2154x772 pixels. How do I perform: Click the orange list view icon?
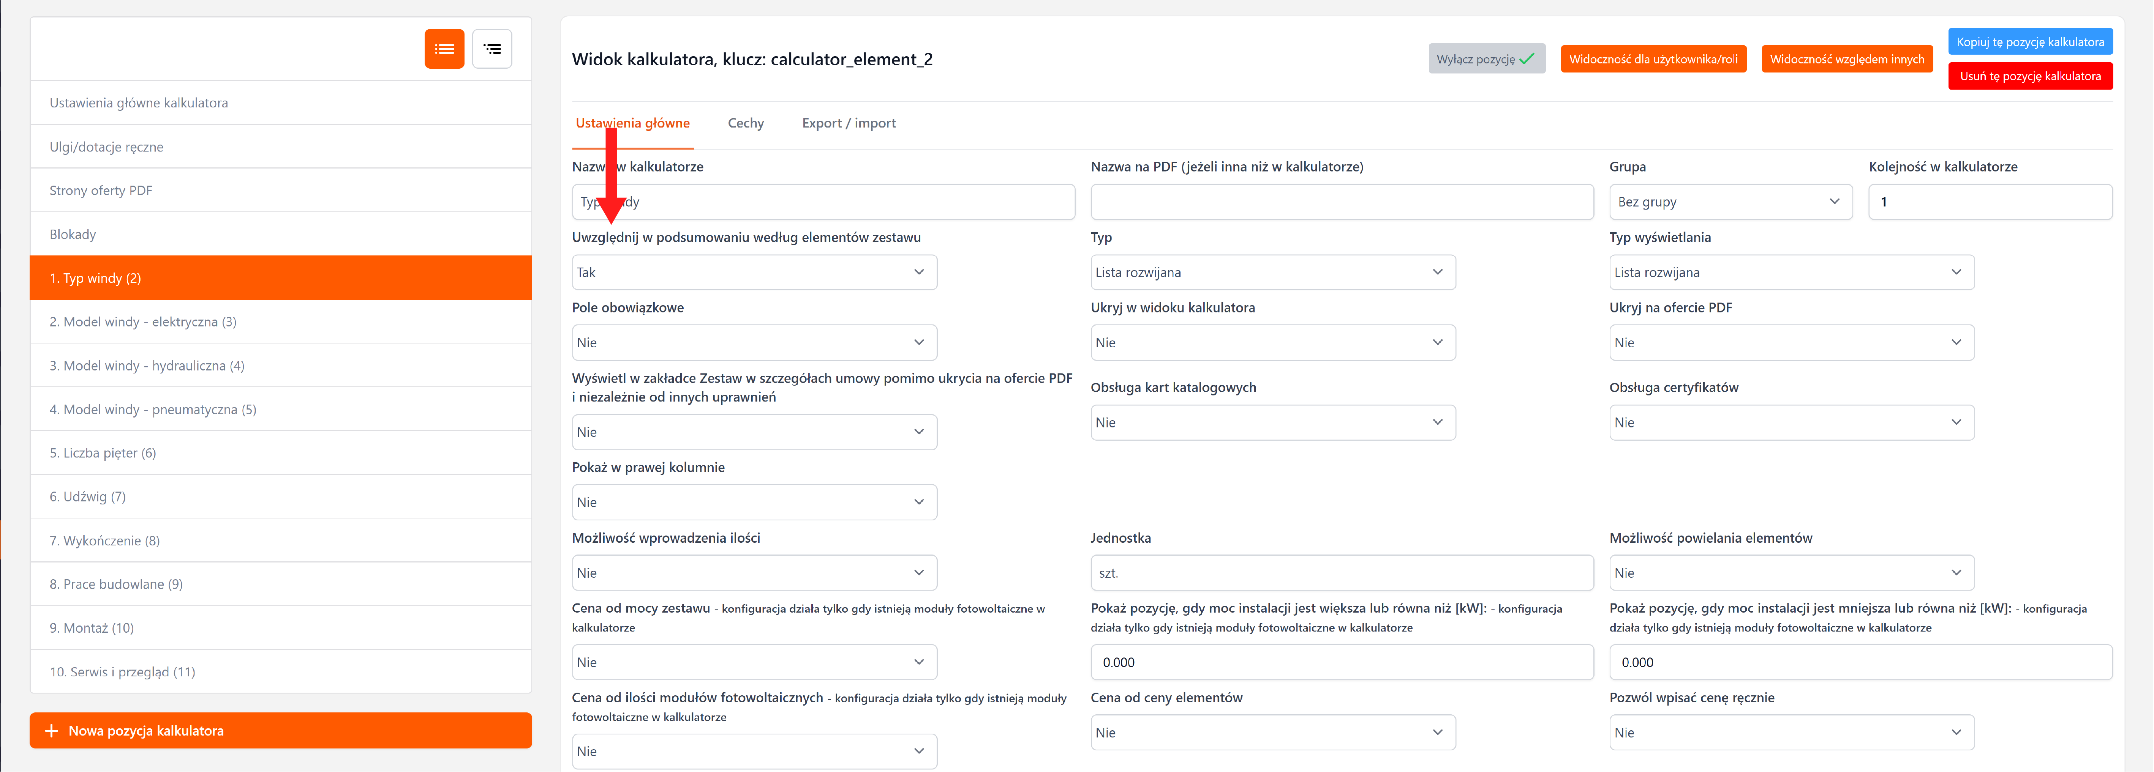coord(444,49)
